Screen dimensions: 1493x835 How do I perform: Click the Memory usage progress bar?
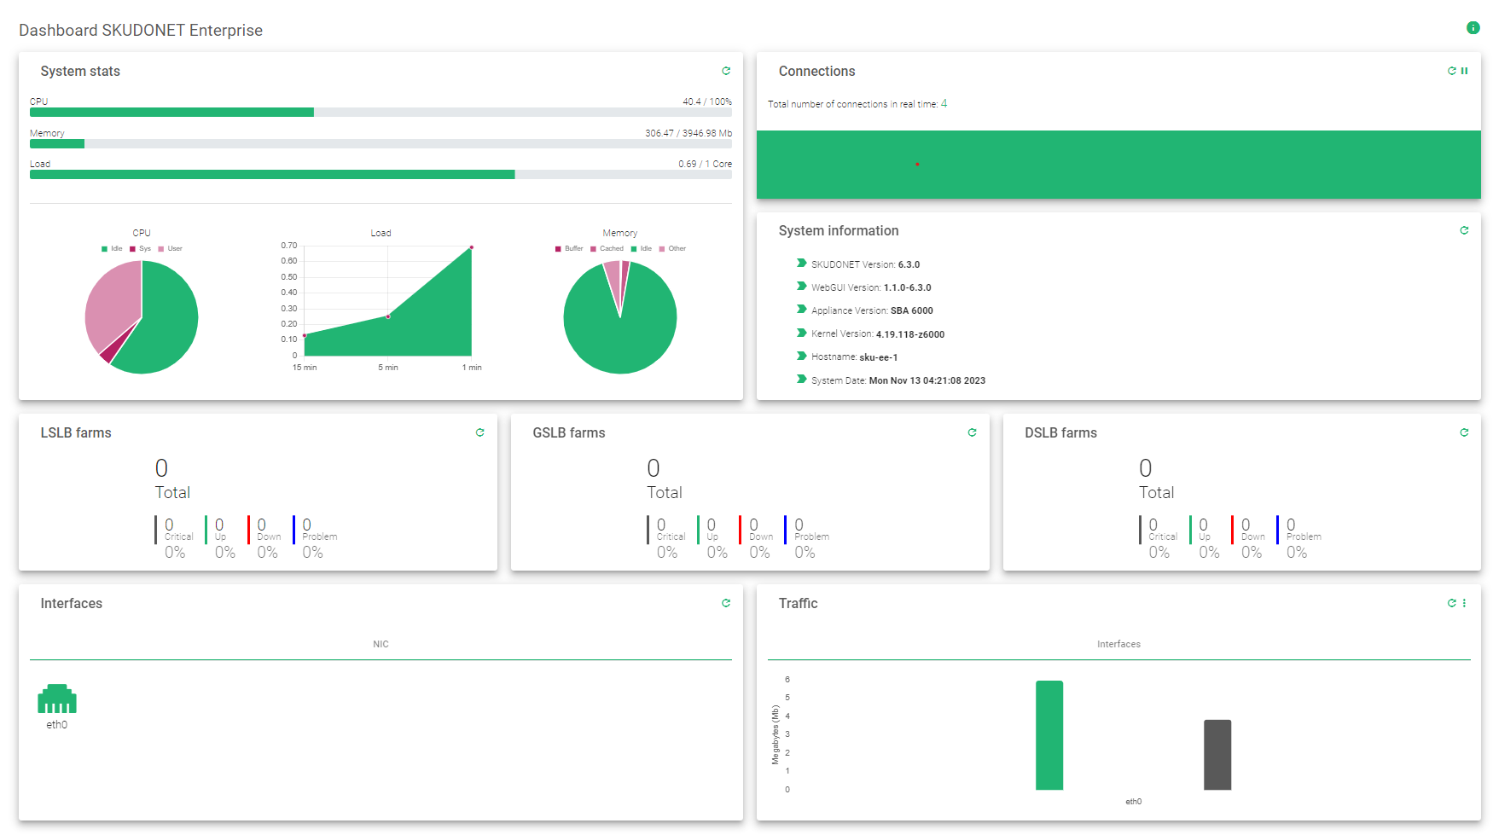click(x=381, y=143)
